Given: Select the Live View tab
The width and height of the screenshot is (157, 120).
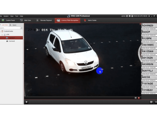Looking at the screenshot, I should tap(5, 25).
